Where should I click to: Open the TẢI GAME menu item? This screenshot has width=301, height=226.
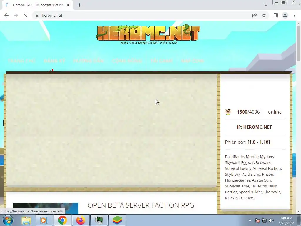(161, 61)
